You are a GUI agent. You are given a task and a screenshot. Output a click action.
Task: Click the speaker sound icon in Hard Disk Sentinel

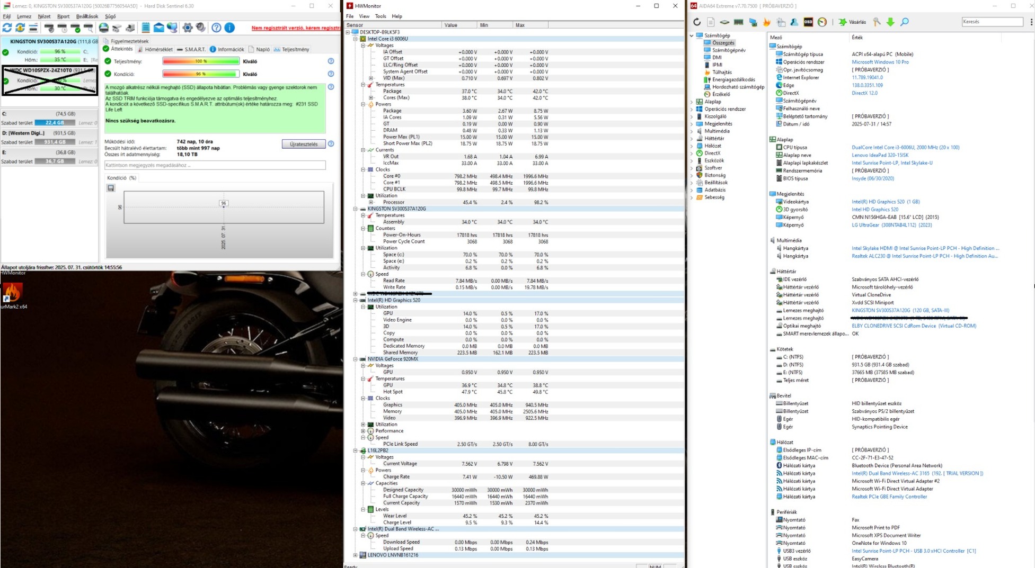click(201, 28)
